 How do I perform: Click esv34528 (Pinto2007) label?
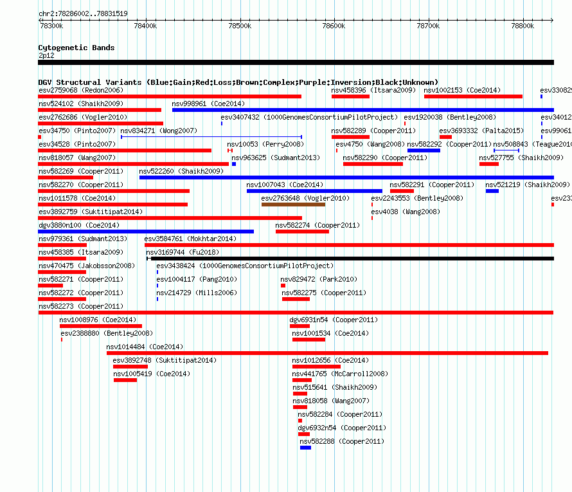[77, 144]
